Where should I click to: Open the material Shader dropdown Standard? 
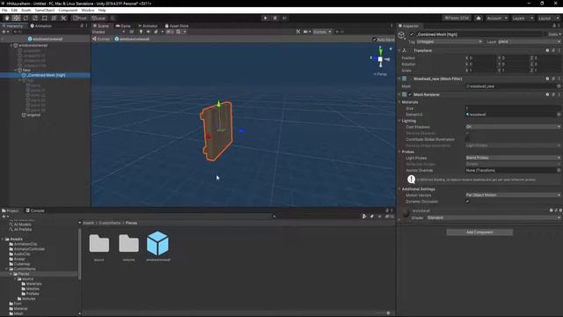pyautogui.click(x=494, y=217)
